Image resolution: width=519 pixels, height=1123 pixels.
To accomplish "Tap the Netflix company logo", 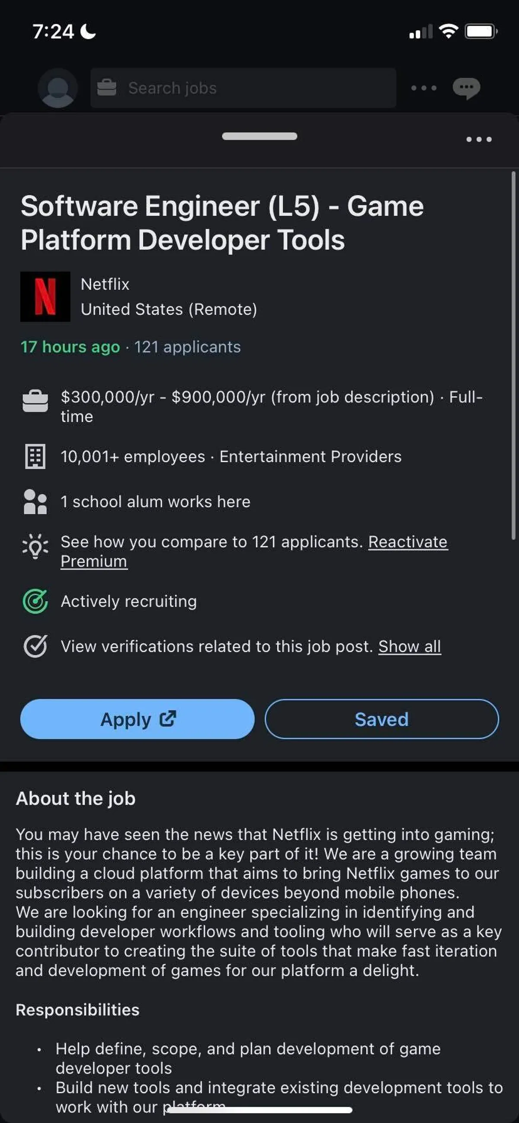I will click(x=45, y=297).
